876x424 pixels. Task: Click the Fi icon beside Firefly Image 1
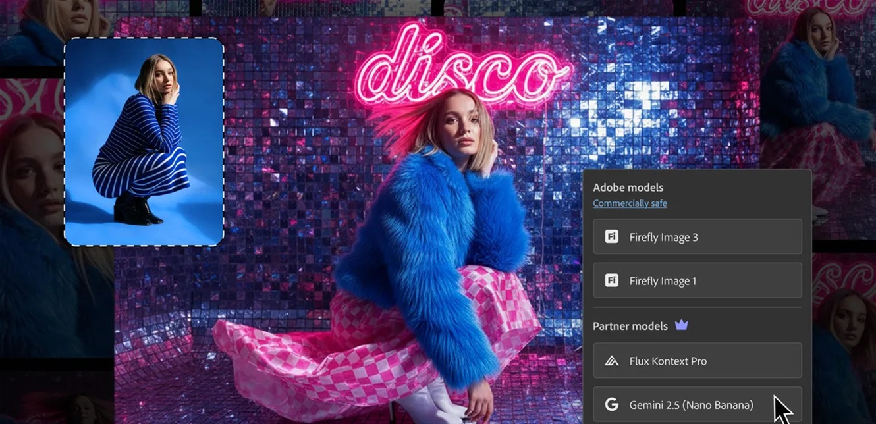click(x=612, y=281)
